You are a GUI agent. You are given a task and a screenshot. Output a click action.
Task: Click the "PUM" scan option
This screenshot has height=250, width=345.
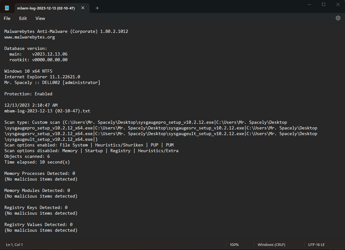[170, 145]
